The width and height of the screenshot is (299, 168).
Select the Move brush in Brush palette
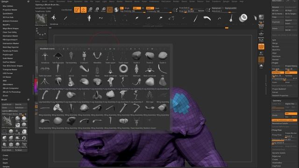point(11,138)
